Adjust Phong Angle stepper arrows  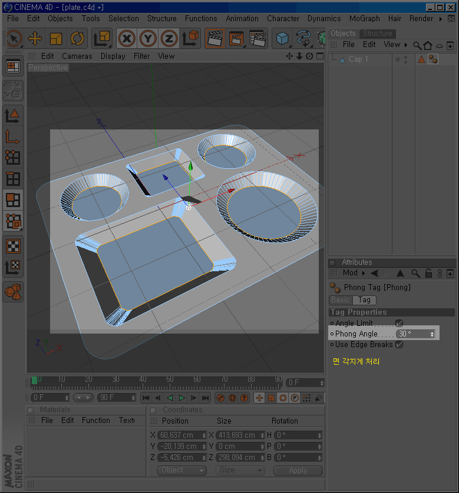pyautogui.click(x=432, y=334)
